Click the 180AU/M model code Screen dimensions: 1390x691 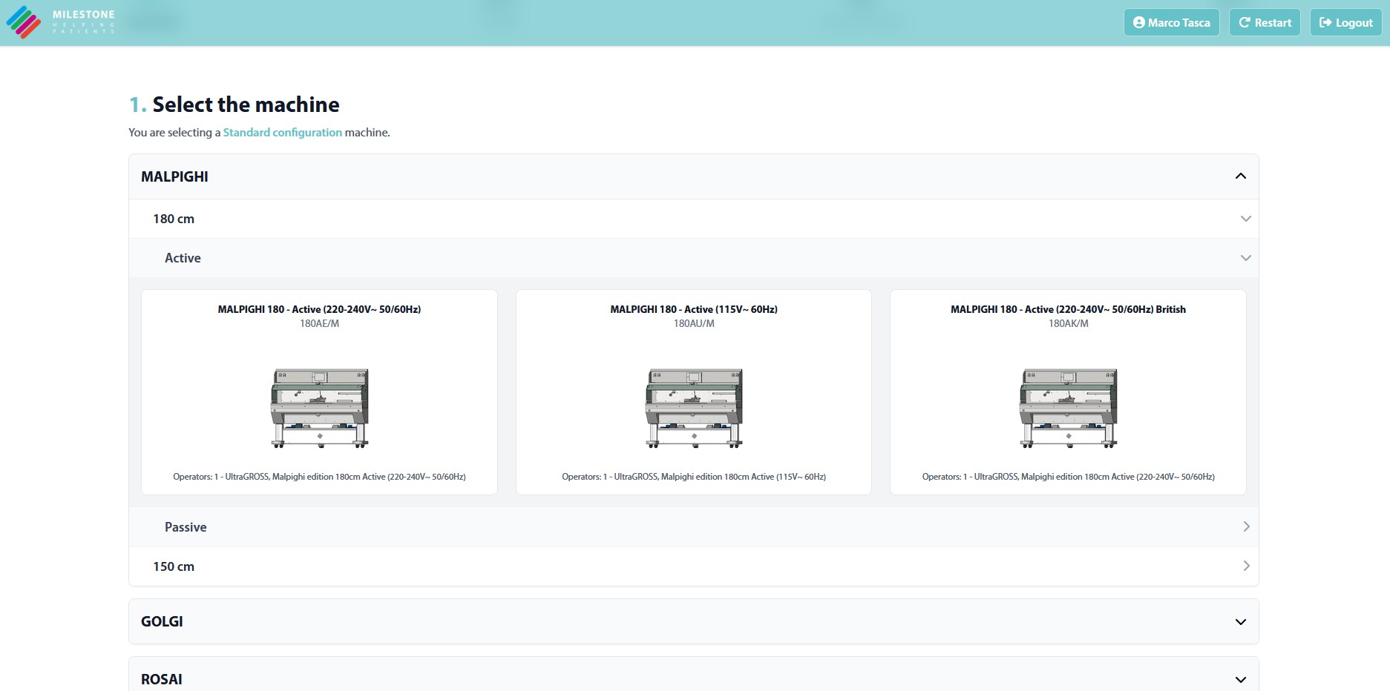click(694, 323)
